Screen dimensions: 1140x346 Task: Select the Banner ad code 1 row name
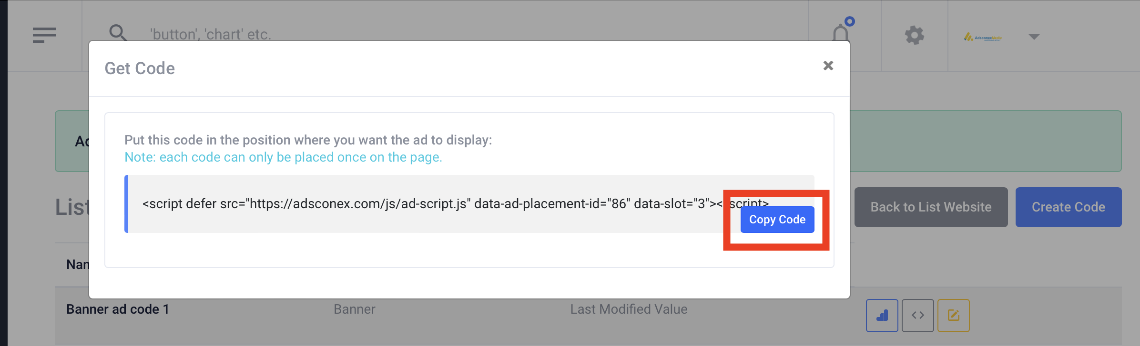118,309
